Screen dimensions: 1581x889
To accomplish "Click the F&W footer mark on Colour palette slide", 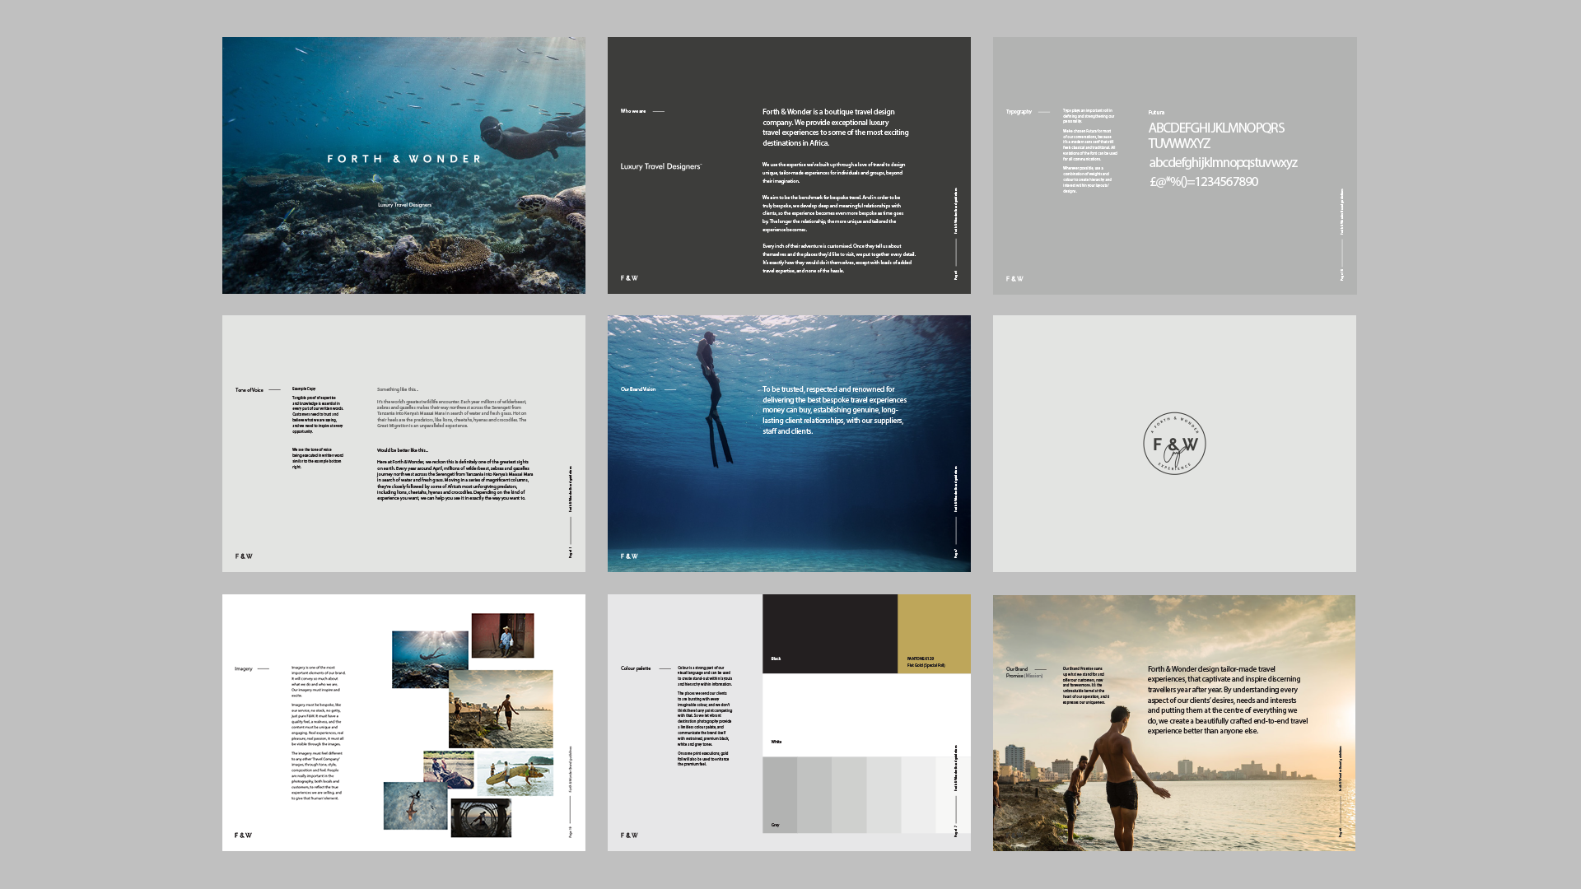I will 629,835.
